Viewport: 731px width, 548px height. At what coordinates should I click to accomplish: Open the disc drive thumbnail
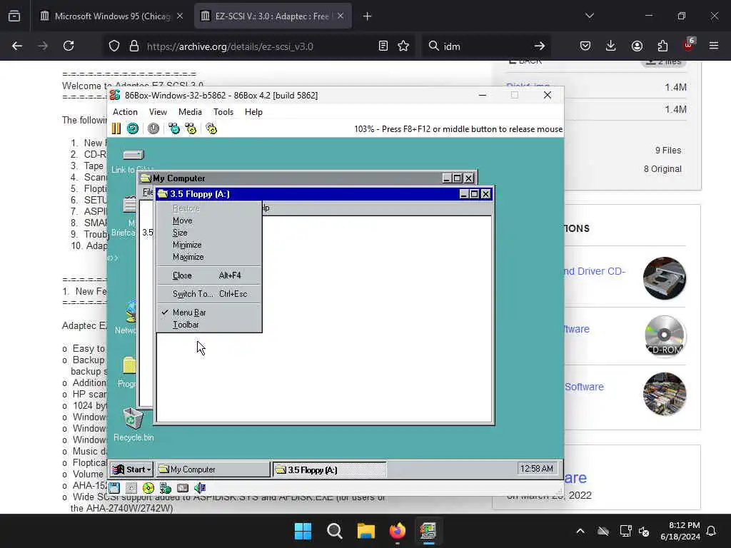click(x=665, y=278)
